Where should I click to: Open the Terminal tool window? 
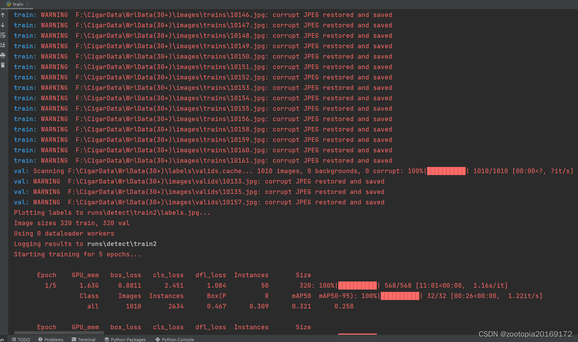(83, 339)
